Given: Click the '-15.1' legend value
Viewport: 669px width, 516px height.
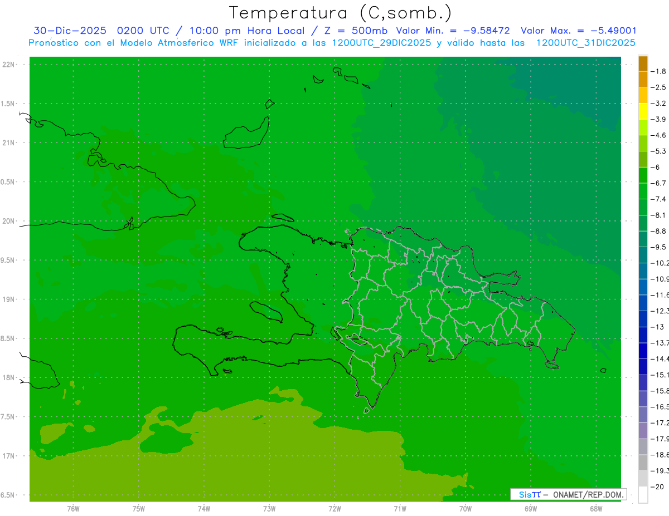Looking at the screenshot, I should pos(660,375).
